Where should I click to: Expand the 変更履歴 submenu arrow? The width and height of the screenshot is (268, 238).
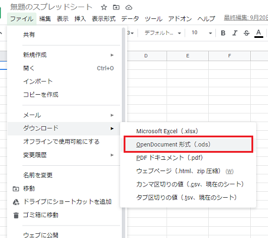pyautogui.click(x=112, y=155)
